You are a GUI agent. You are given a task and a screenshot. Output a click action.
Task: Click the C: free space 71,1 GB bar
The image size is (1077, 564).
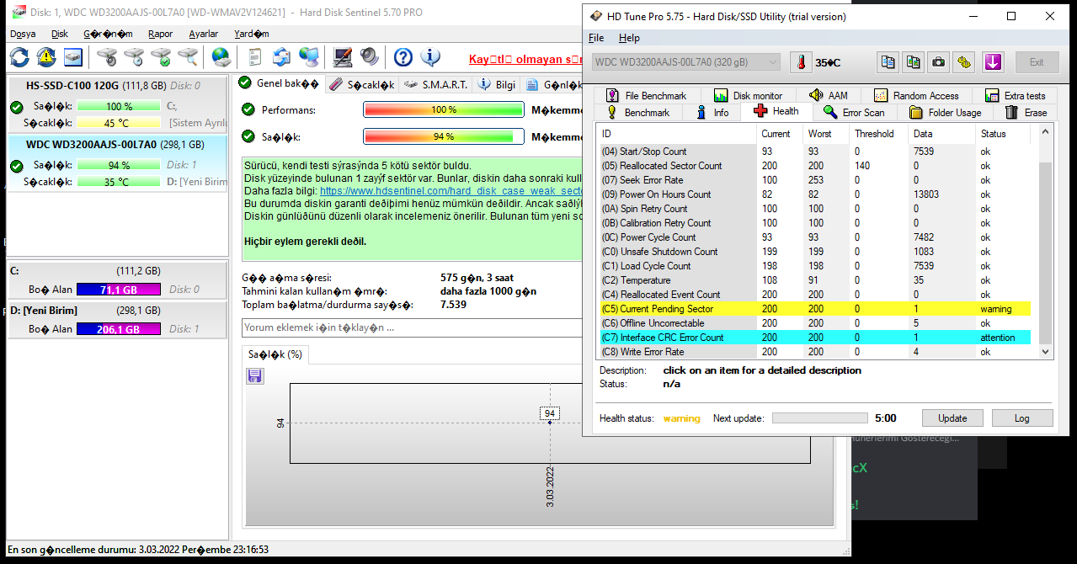(118, 290)
